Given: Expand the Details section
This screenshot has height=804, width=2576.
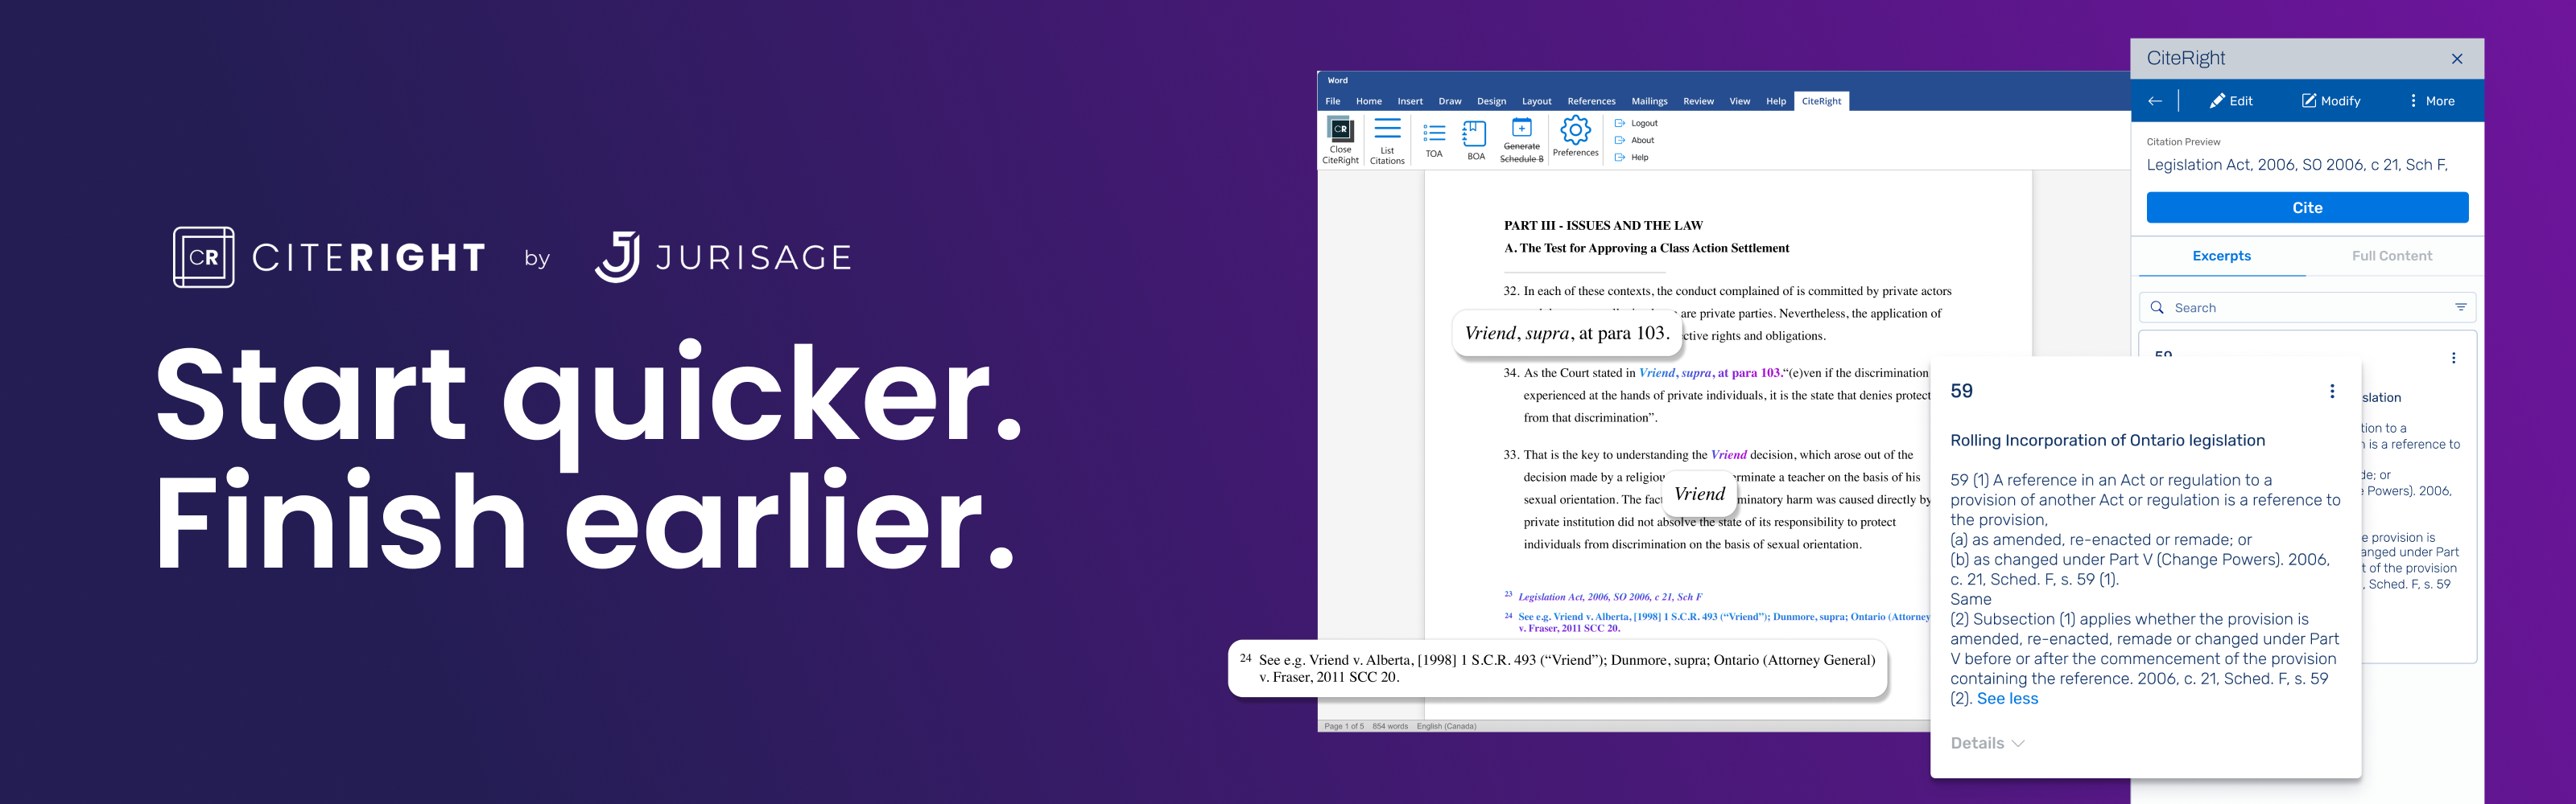Looking at the screenshot, I should tap(1987, 743).
